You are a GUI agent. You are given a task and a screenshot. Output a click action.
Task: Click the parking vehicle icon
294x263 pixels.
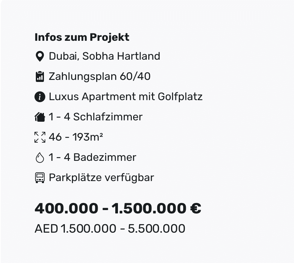(40, 177)
